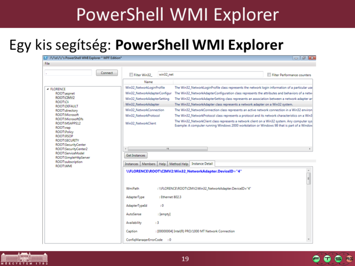355x266 pixels.
Task: Click the green S logo icon in footer
Action: (338, 259)
